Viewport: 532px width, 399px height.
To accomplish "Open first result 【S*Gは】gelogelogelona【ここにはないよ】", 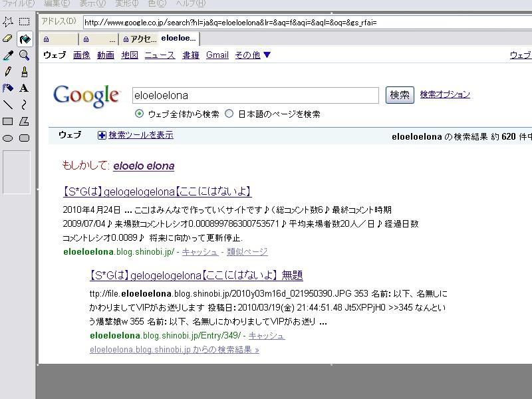I will tap(157, 192).
